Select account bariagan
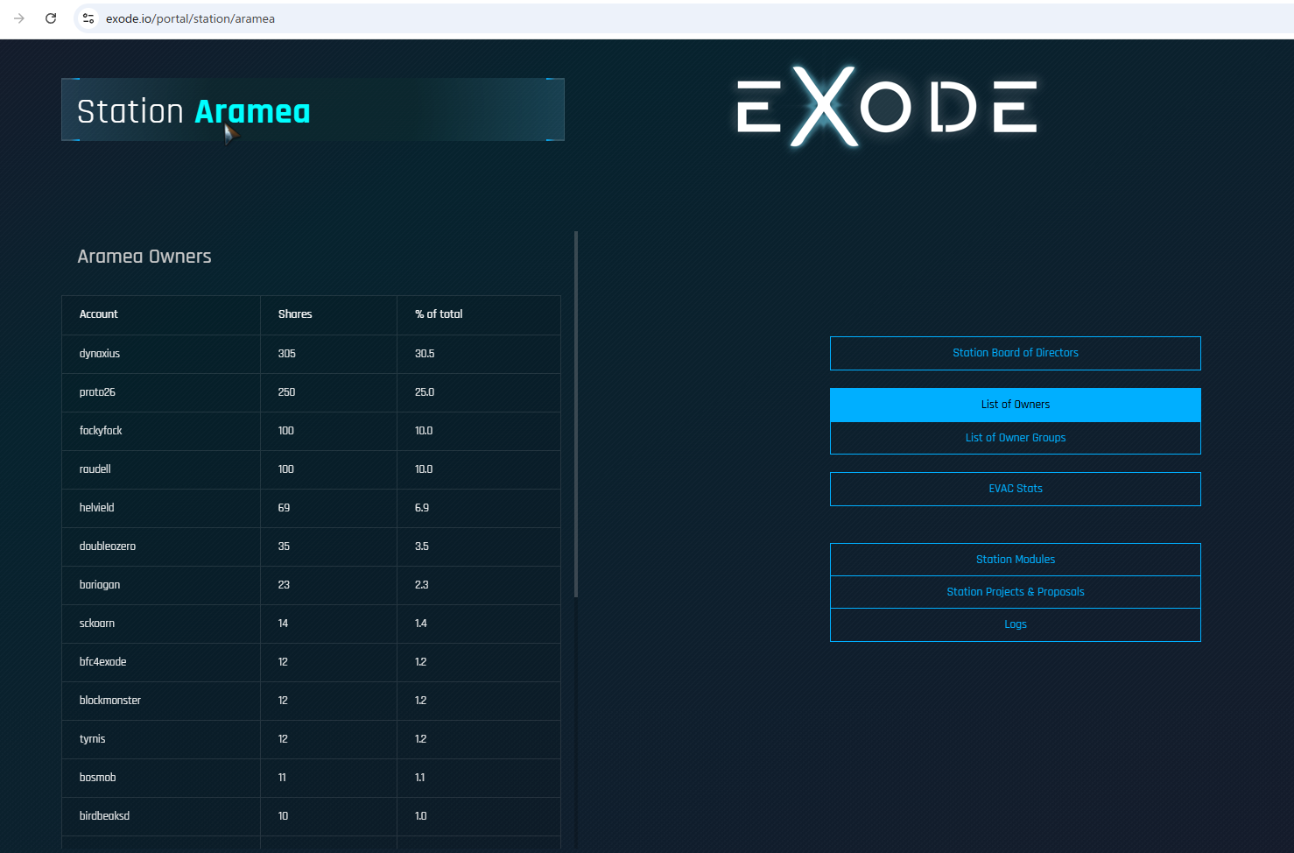 [100, 585]
